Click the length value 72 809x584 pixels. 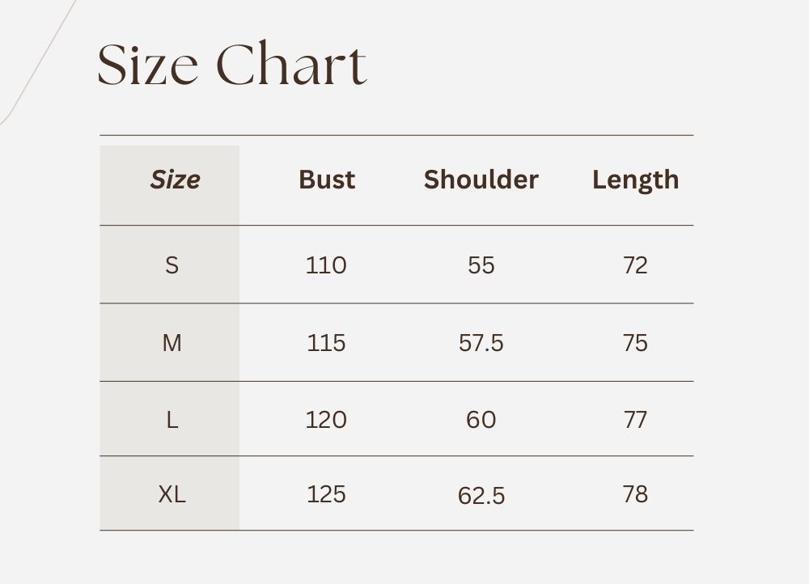coord(635,265)
